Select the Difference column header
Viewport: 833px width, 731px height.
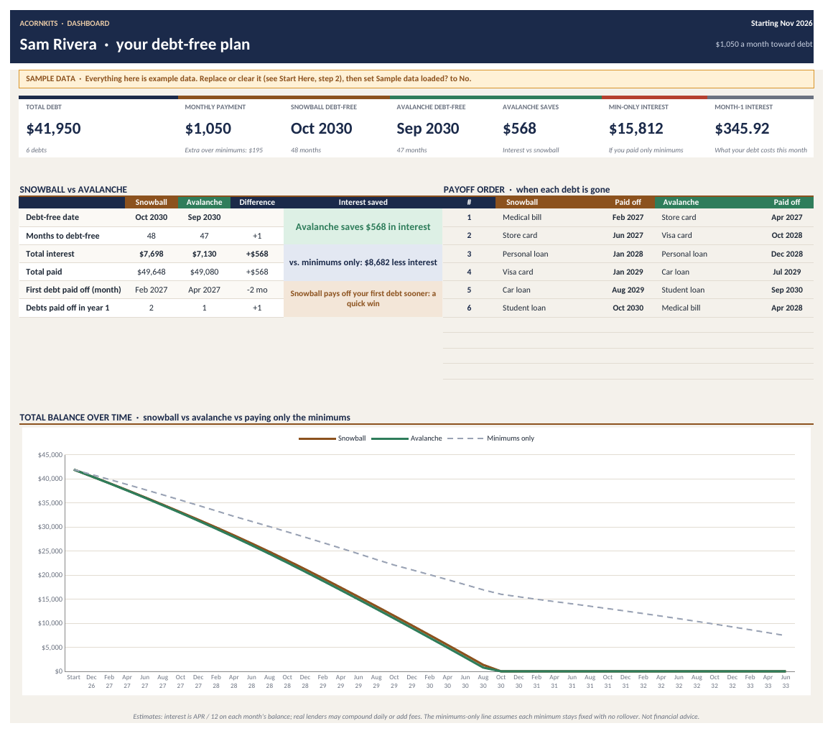coord(257,202)
